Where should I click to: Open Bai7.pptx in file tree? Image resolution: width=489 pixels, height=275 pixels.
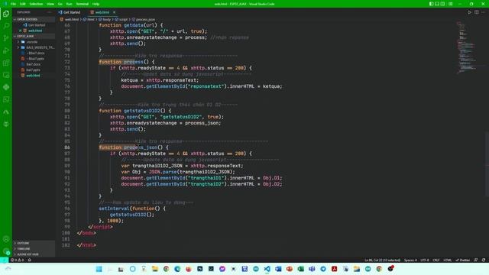point(34,70)
